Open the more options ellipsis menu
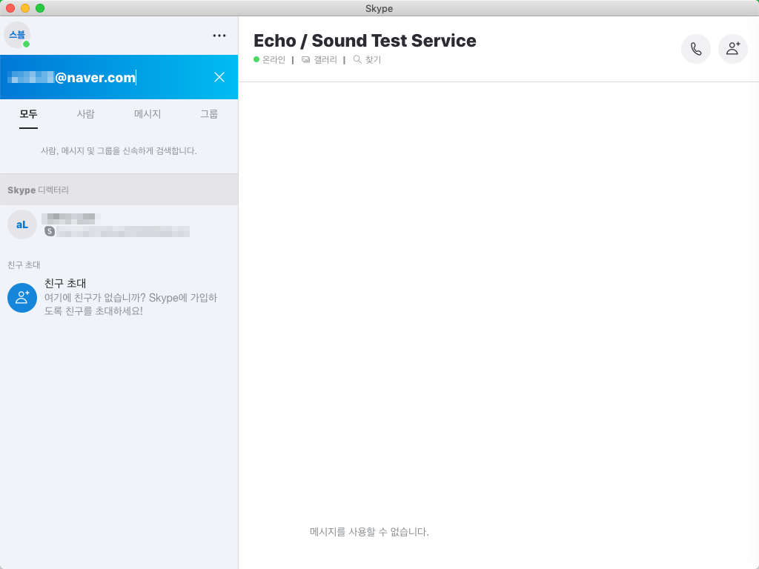The height and width of the screenshot is (569, 759). [x=219, y=36]
